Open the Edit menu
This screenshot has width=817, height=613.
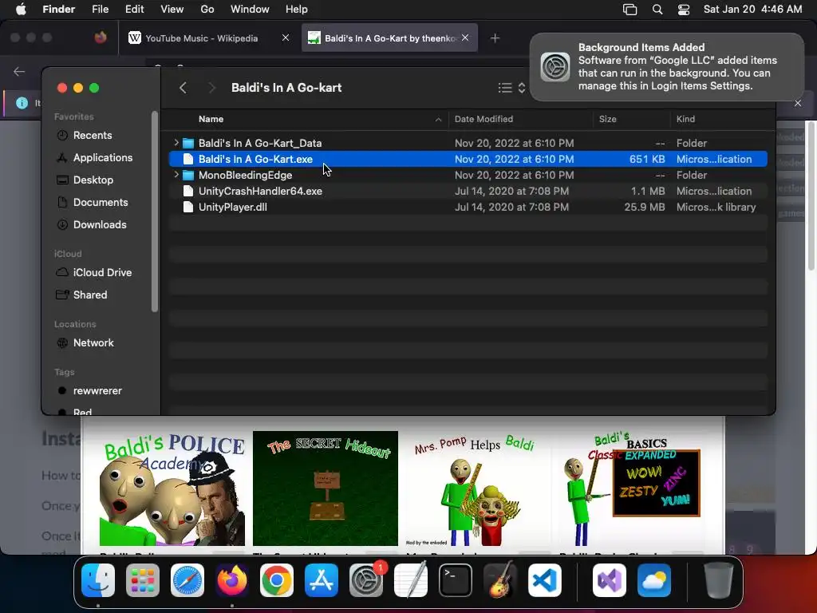point(134,10)
